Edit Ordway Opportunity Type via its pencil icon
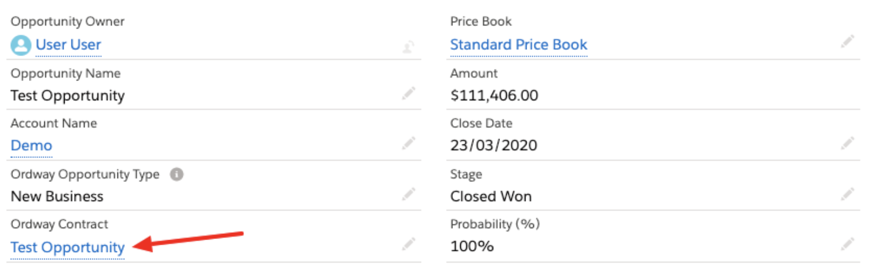Image resolution: width=871 pixels, height=269 pixels. click(409, 194)
